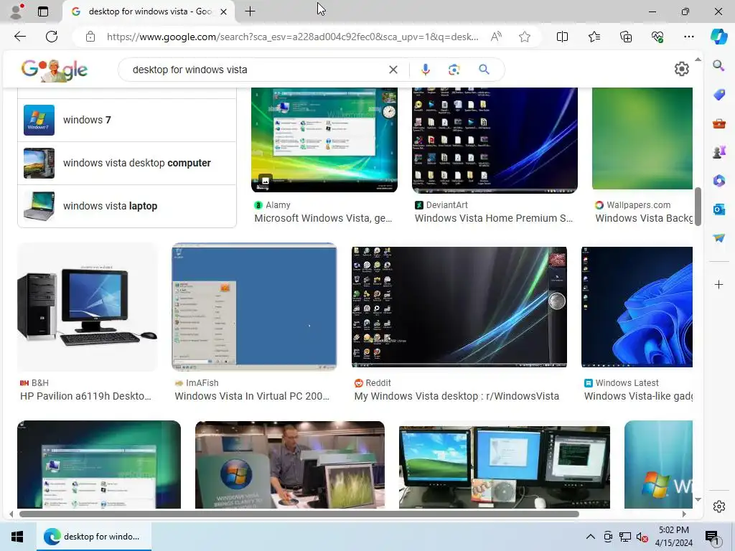Open the network tray icon
The image size is (735, 551).
[x=625, y=537]
